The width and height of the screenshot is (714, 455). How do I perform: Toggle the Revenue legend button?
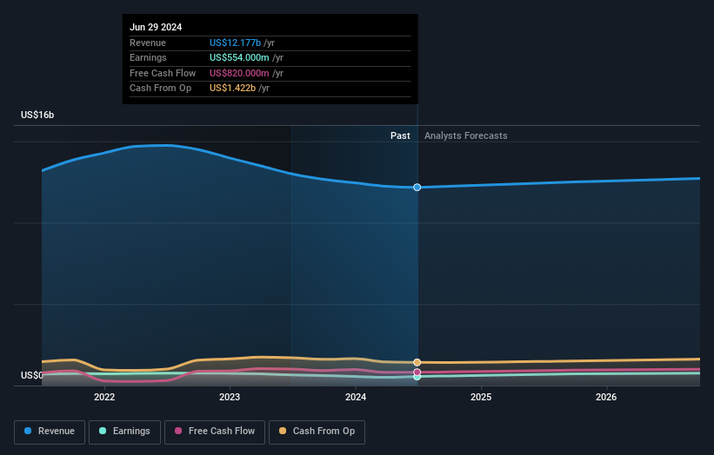(50, 432)
